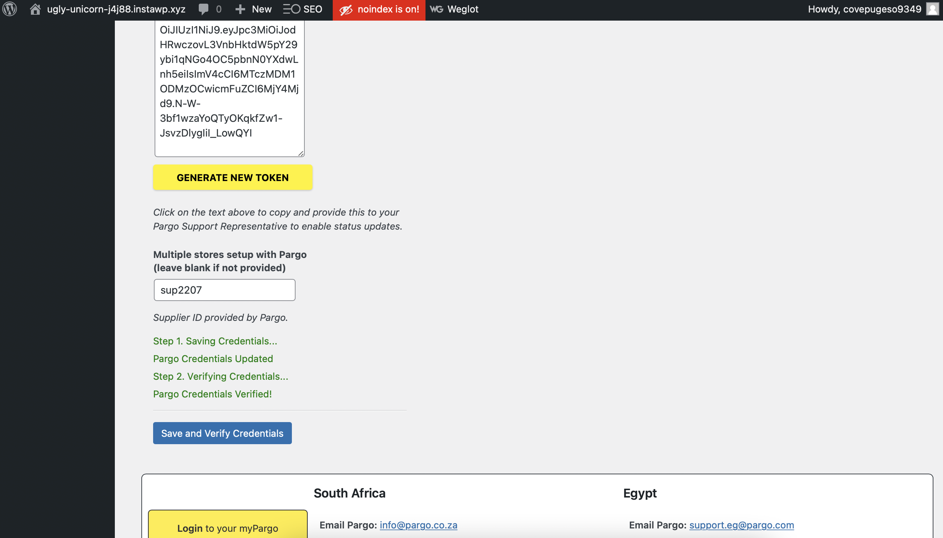The width and height of the screenshot is (943, 538).
Task: Click the SEO menu list icon
Action: (x=292, y=9)
